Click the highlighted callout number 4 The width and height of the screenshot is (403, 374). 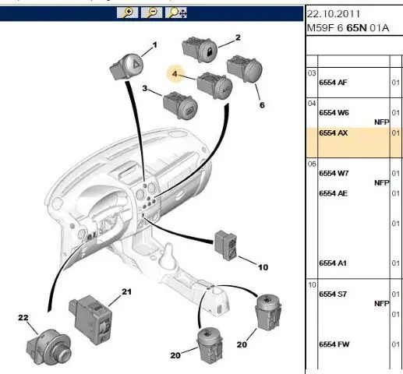pos(175,74)
